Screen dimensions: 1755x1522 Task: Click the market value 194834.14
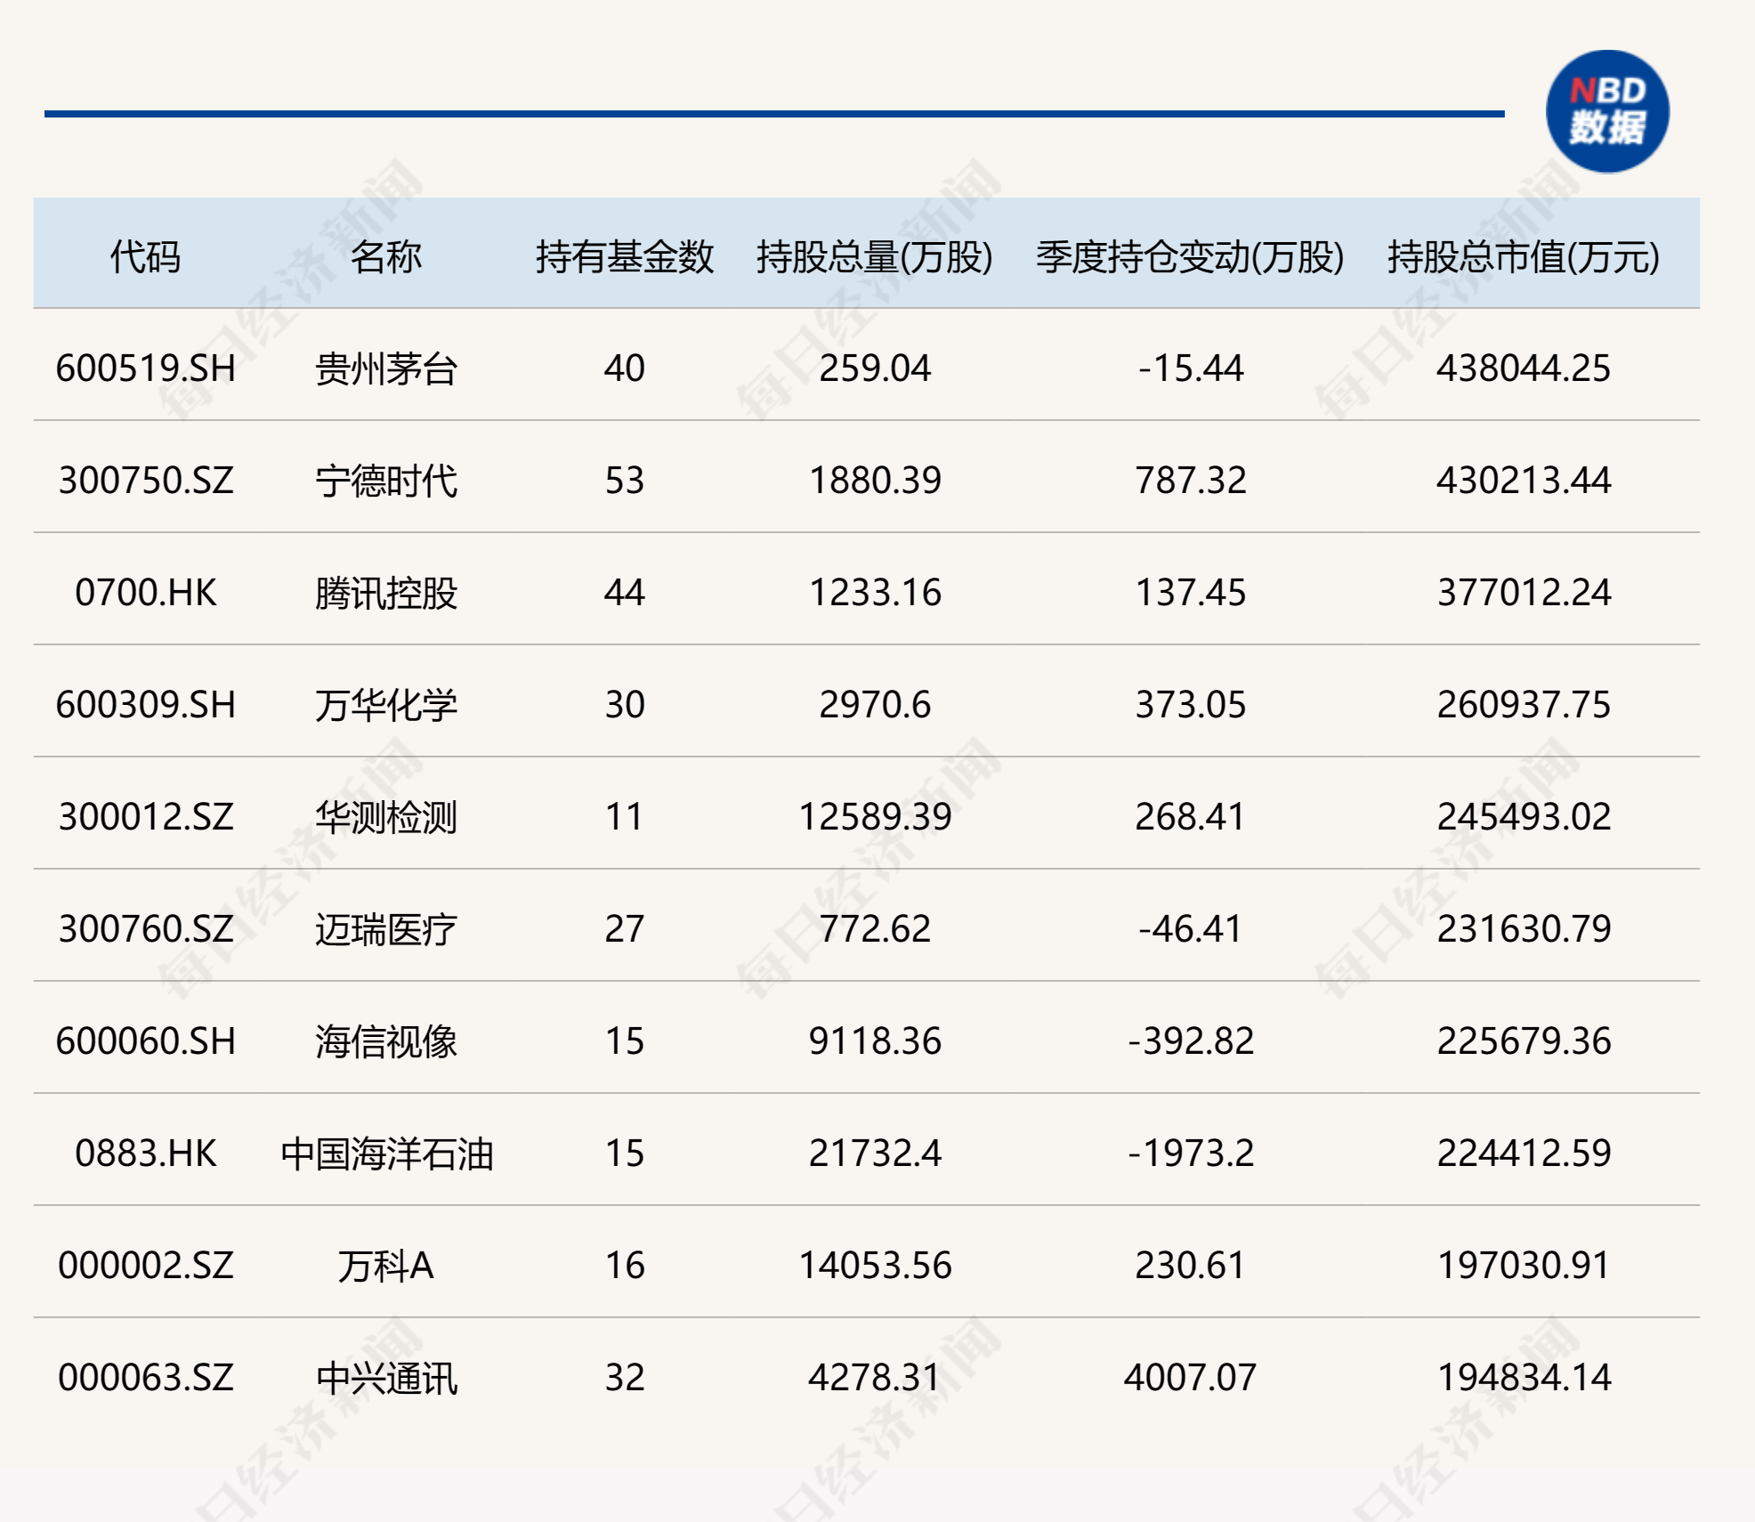click(1524, 1378)
